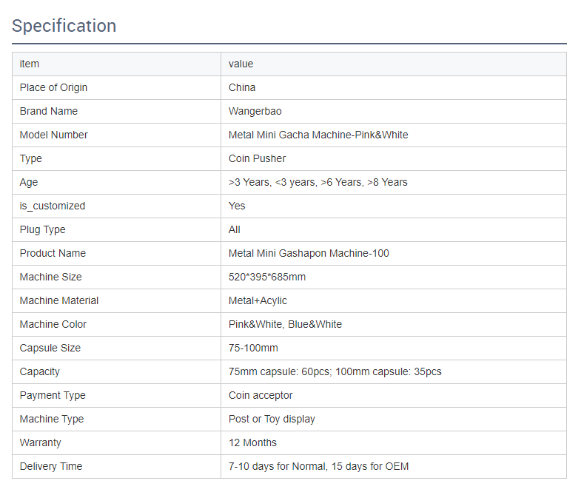Select the Place of Origin label
Screen dimensions: 584x495
(53, 87)
